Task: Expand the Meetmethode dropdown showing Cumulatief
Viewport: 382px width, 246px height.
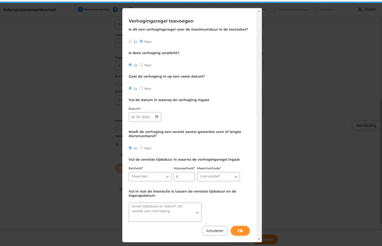Action: 218,177
